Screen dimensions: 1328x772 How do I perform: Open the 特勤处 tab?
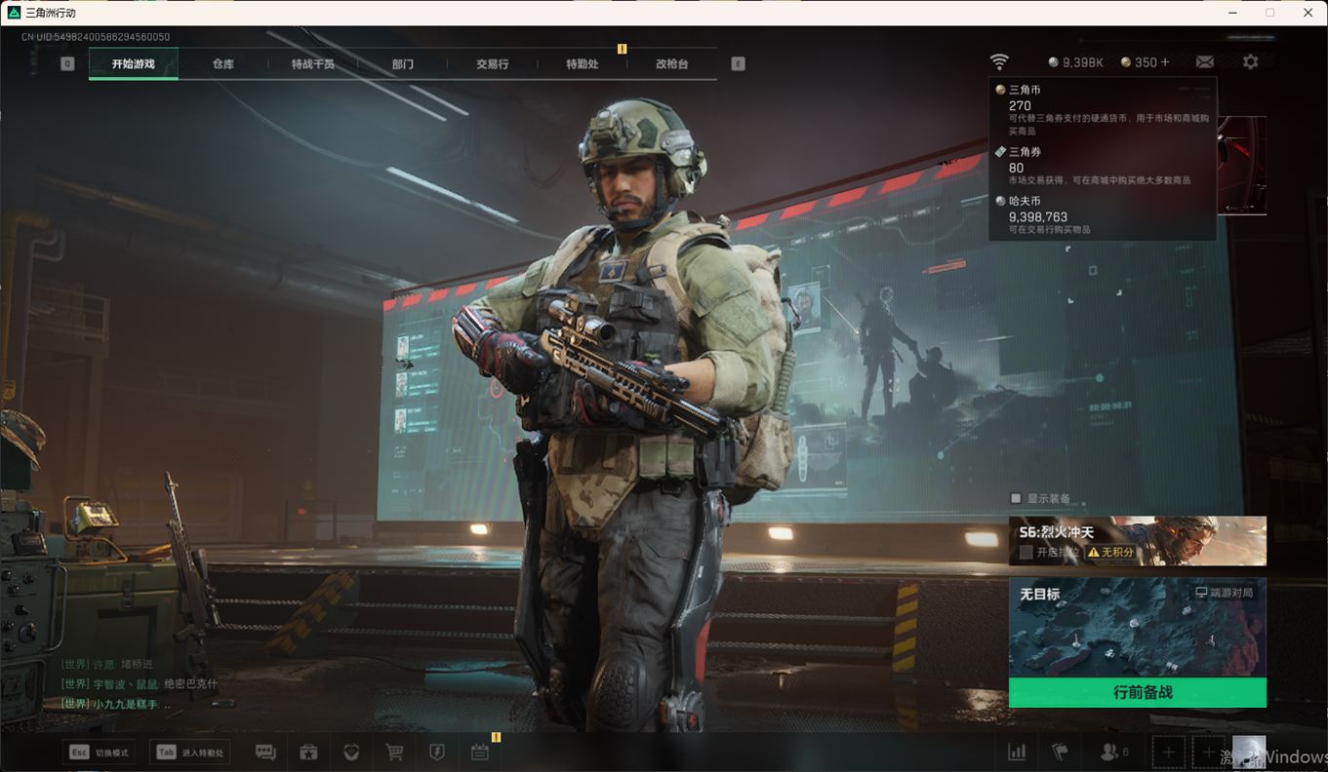tap(583, 64)
